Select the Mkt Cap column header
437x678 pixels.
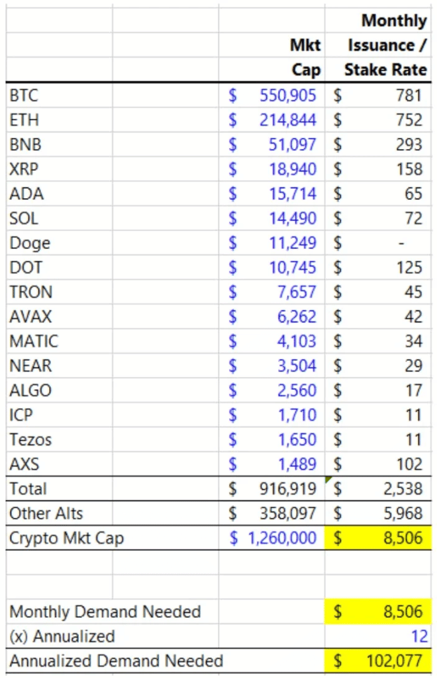click(305, 58)
